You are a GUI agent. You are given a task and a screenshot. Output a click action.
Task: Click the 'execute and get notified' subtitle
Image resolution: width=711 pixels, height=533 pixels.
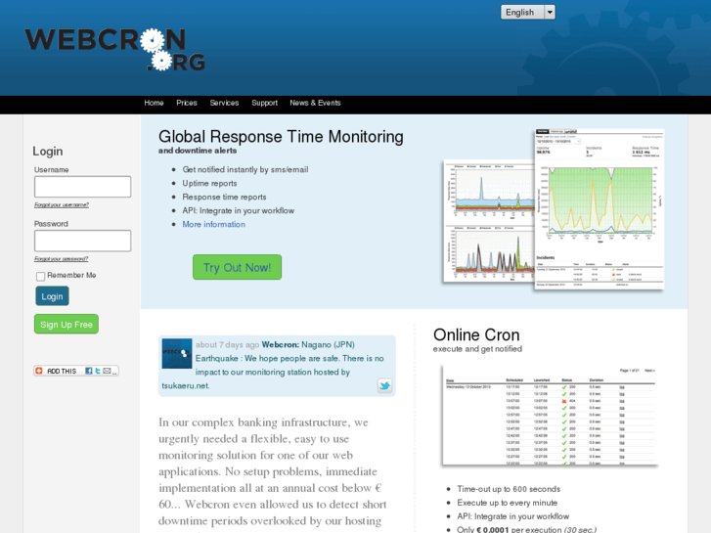(x=477, y=349)
